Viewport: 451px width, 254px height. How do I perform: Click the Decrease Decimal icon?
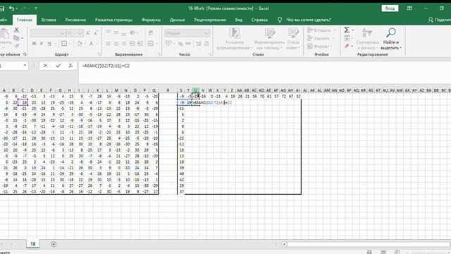tap(206, 44)
